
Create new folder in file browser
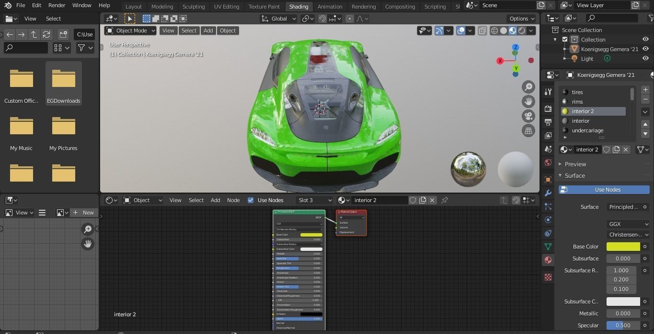pos(63,34)
